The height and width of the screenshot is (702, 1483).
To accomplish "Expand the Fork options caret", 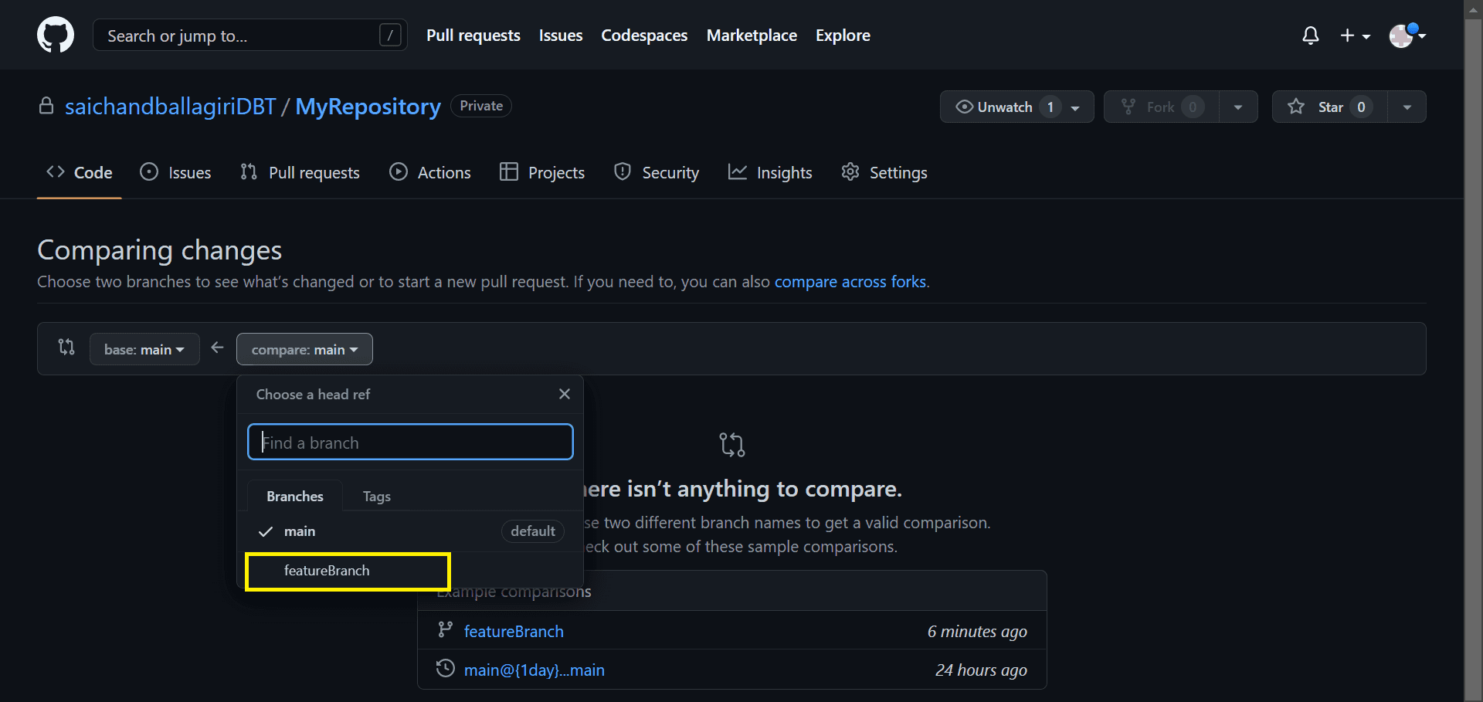I will [1238, 107].
